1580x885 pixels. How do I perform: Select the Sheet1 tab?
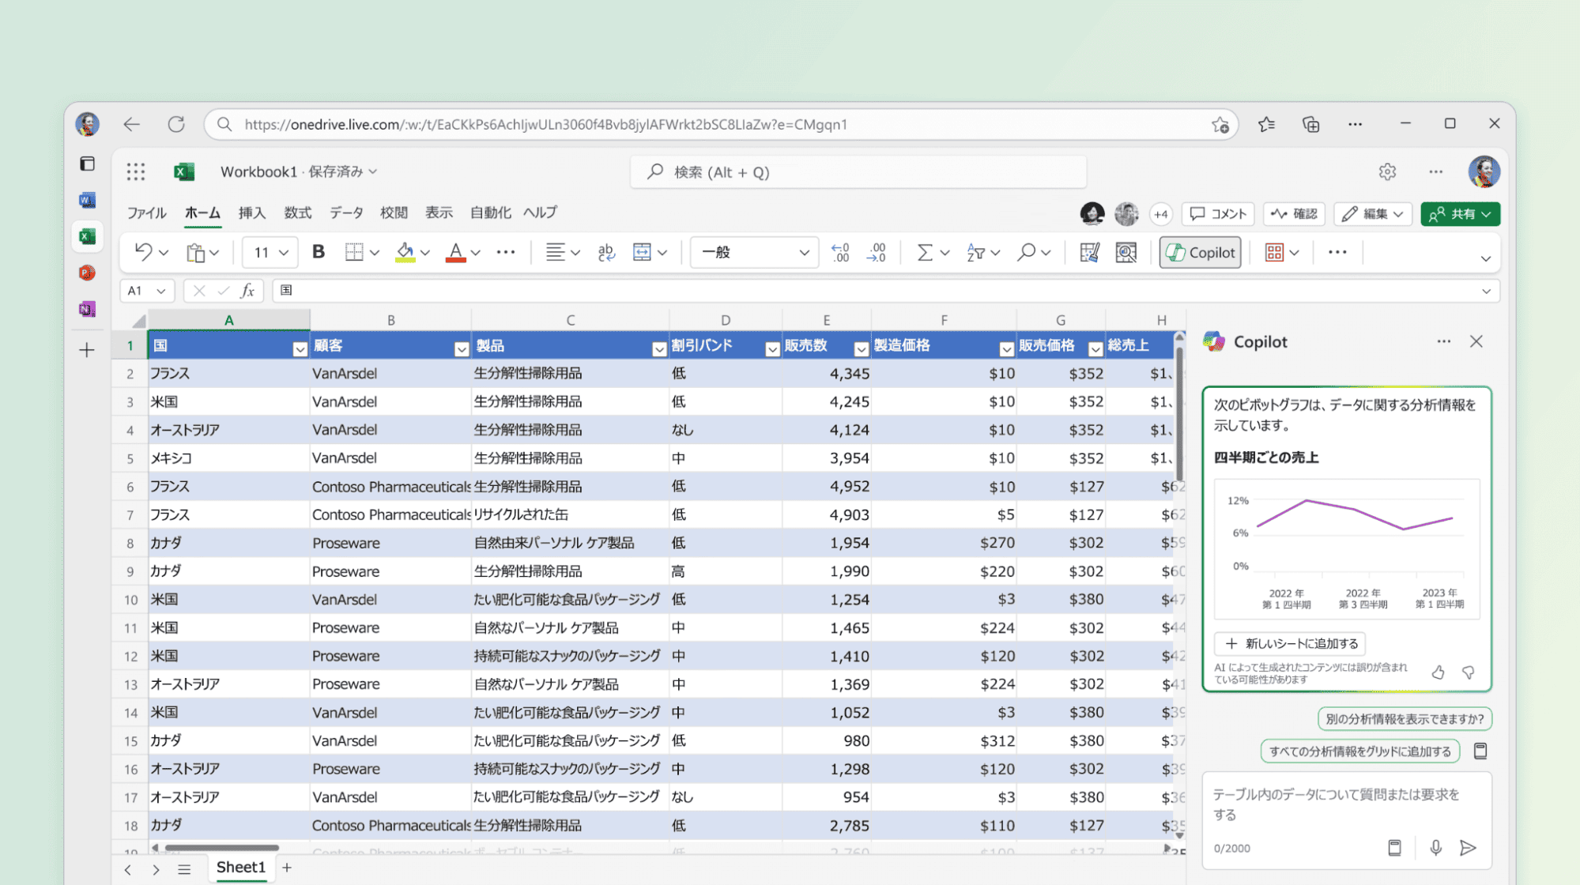point(240,868)
